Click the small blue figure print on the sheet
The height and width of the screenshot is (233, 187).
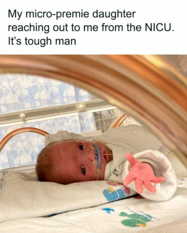[x=108, y=211]
